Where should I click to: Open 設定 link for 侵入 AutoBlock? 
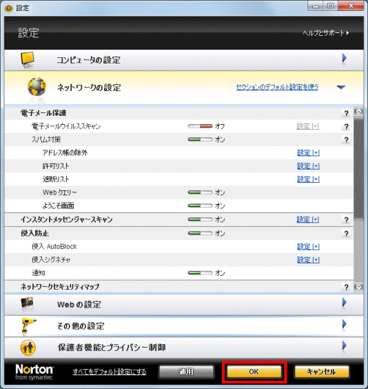click(308, 247)
